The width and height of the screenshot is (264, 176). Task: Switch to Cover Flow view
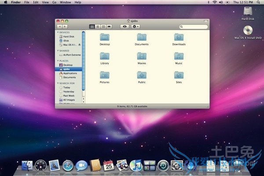108,27
